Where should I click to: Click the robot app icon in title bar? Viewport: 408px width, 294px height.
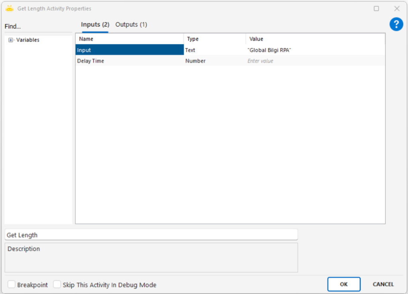tap(10, 8)
